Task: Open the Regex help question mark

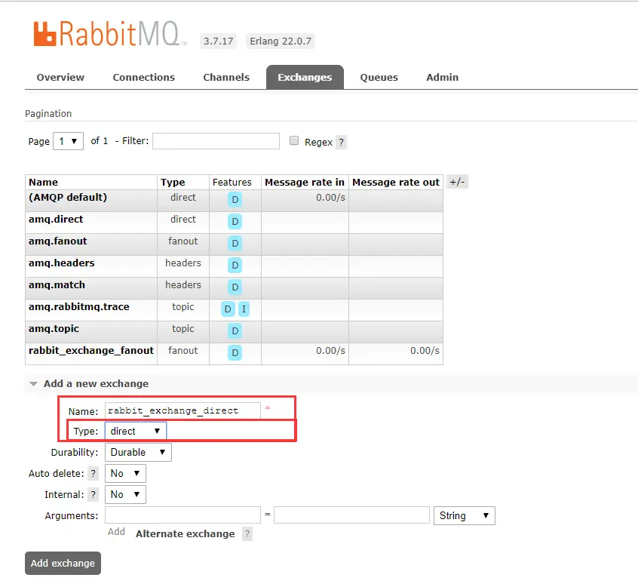Action: click(341, 143)
